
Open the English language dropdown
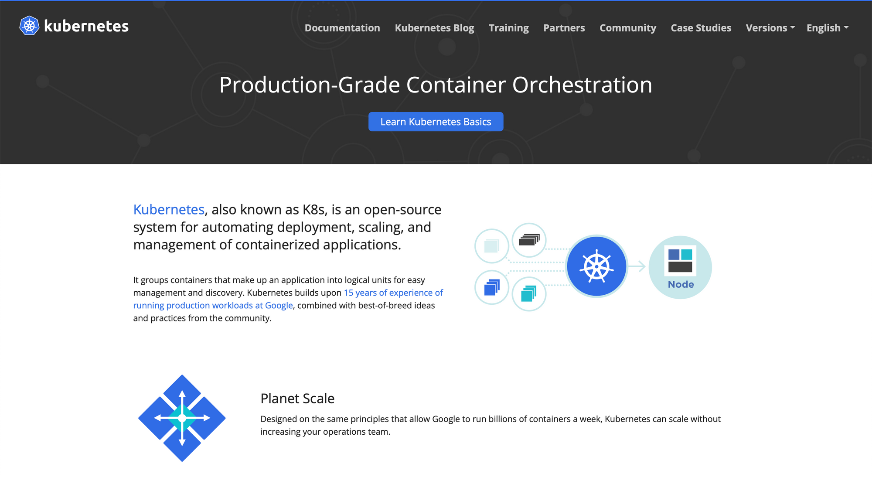coord(827,28)
